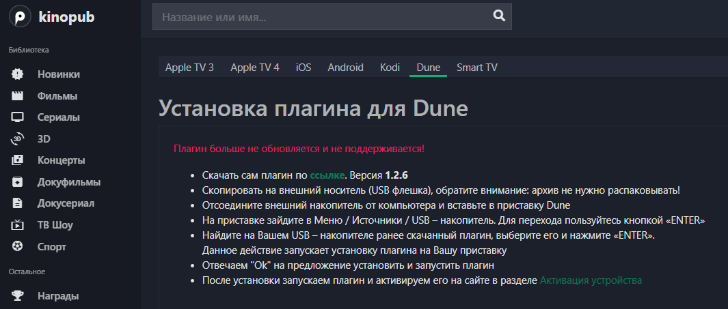Click the kinopub brand name

click(x=67, y=18)
